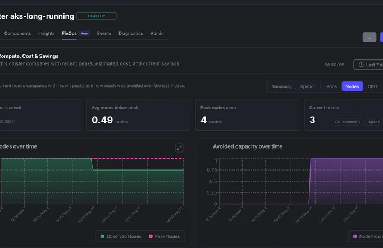Viewport: 383px width, 248px height.
Task: Click the purple Node-hours swatch
Action: [355, 236]
